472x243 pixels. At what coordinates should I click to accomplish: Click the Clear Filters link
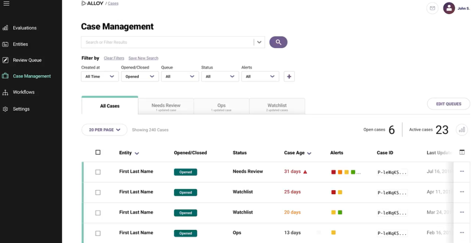[x=114, y=58]
